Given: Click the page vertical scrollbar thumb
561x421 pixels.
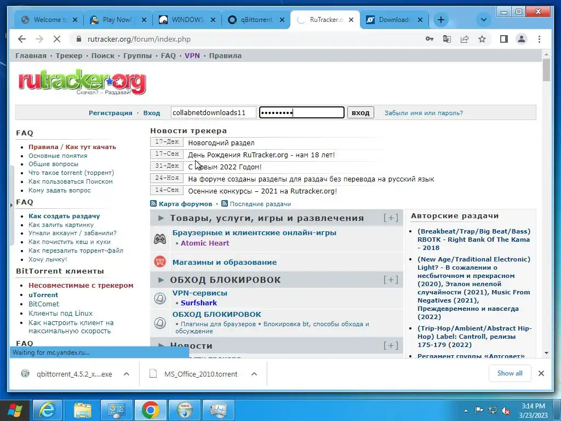Looking at the screenshot, I should [x=546, y=70].
